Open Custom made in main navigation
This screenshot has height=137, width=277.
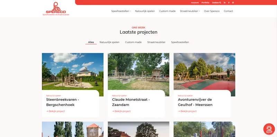(x=167, y=11)
